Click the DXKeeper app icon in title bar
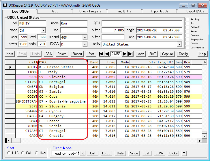Screen dimensions: 210x161 pyautogui.click(x=5, y=5)
